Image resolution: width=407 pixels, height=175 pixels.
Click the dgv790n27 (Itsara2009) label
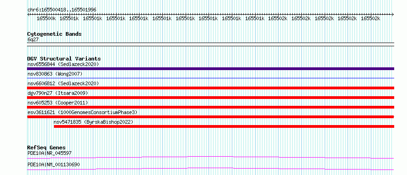[58, 93]
